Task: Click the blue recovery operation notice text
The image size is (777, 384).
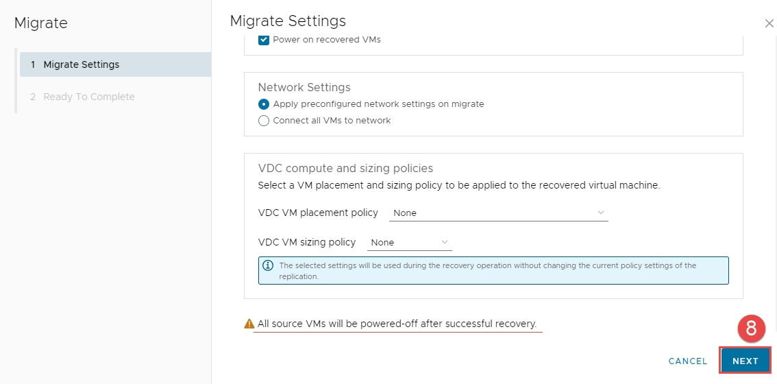Action: point(486,271)
